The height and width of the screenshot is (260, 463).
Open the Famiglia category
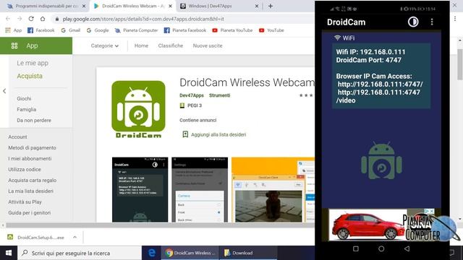[x=26, y=109]
